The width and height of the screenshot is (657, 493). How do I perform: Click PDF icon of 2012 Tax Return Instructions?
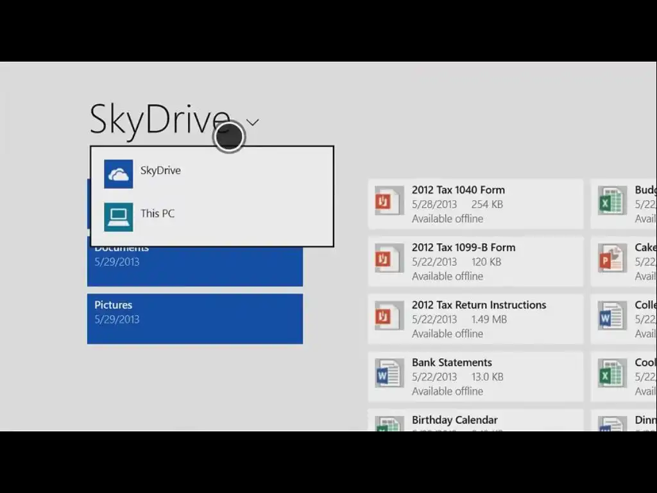tap(389, 316)
